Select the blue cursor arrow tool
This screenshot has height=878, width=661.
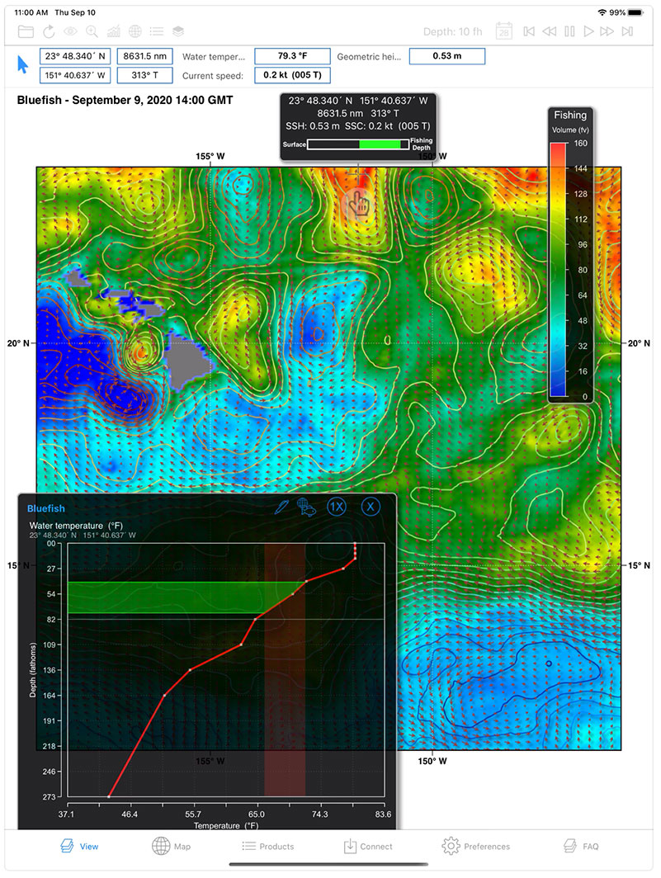pyautogui.click(x=23, y=65)
